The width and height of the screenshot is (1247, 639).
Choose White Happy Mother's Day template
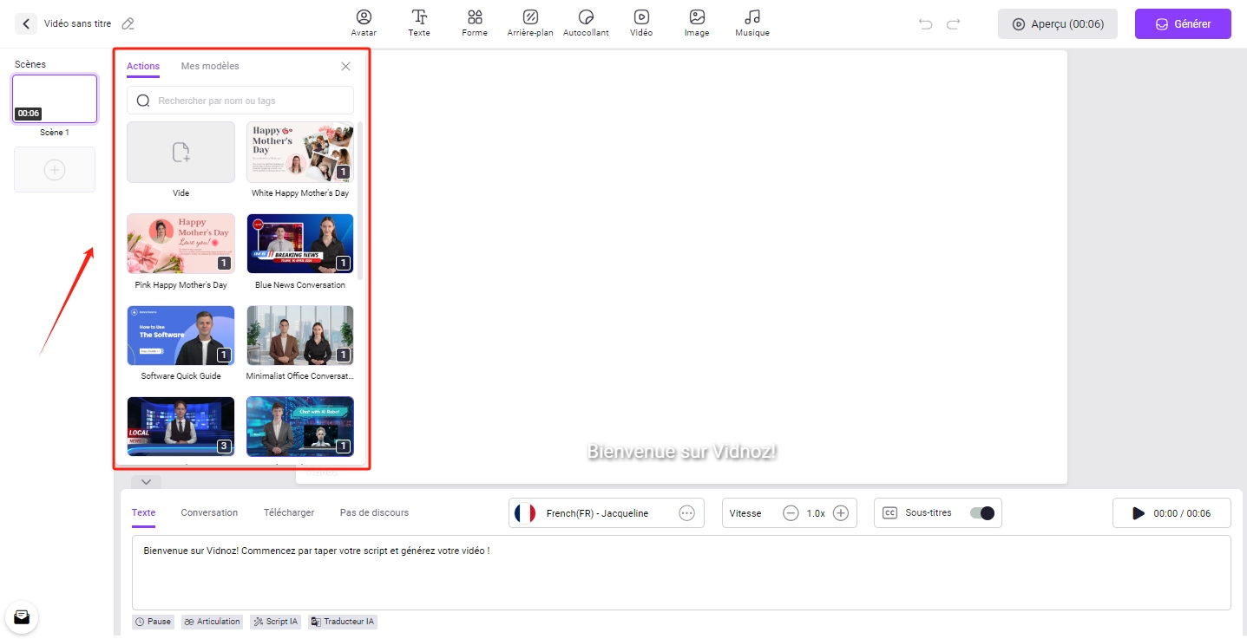click(300, 152)
